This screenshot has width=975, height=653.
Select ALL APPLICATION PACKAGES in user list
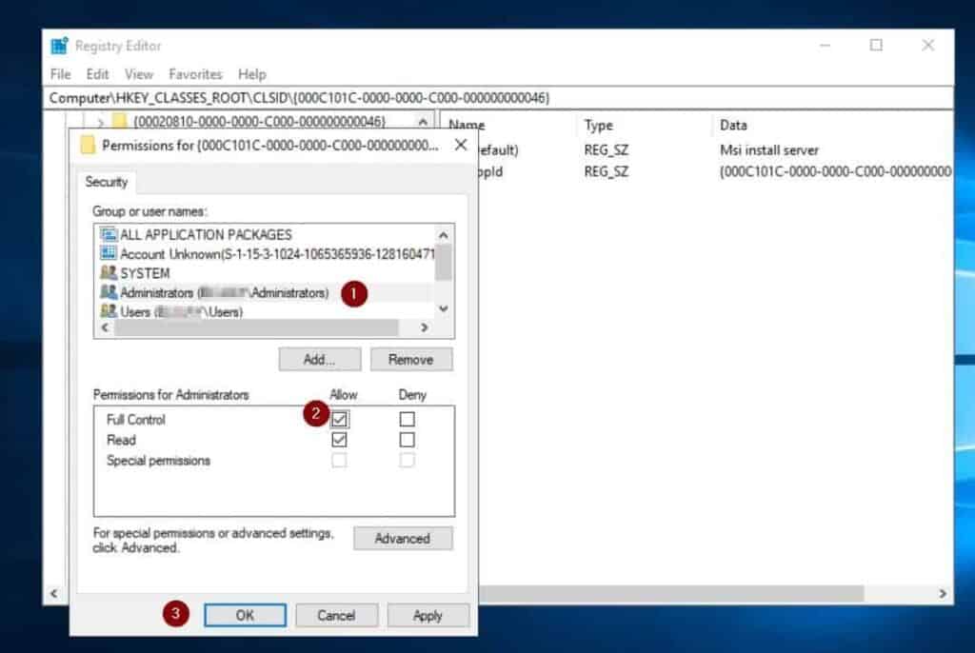(x=206, y=234)
